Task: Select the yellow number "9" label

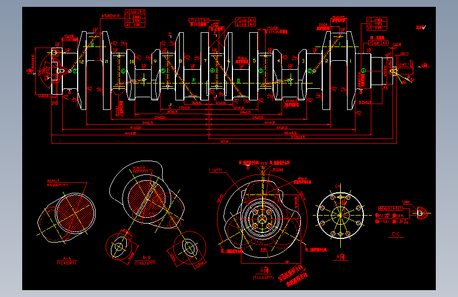Action: [155, 61]
